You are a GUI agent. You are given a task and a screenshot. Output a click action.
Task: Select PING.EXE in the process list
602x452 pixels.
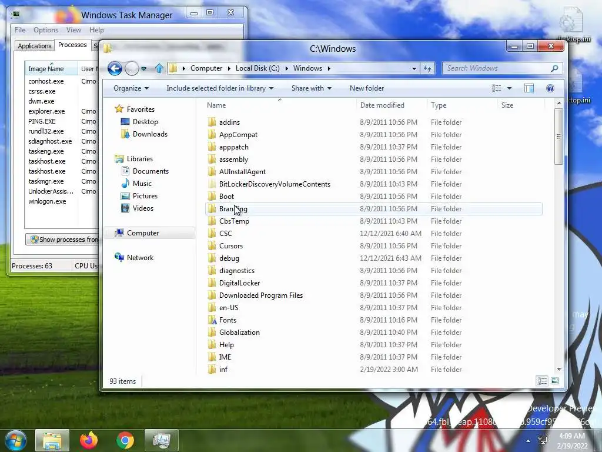pyautogui.click(x=42, y=121)
